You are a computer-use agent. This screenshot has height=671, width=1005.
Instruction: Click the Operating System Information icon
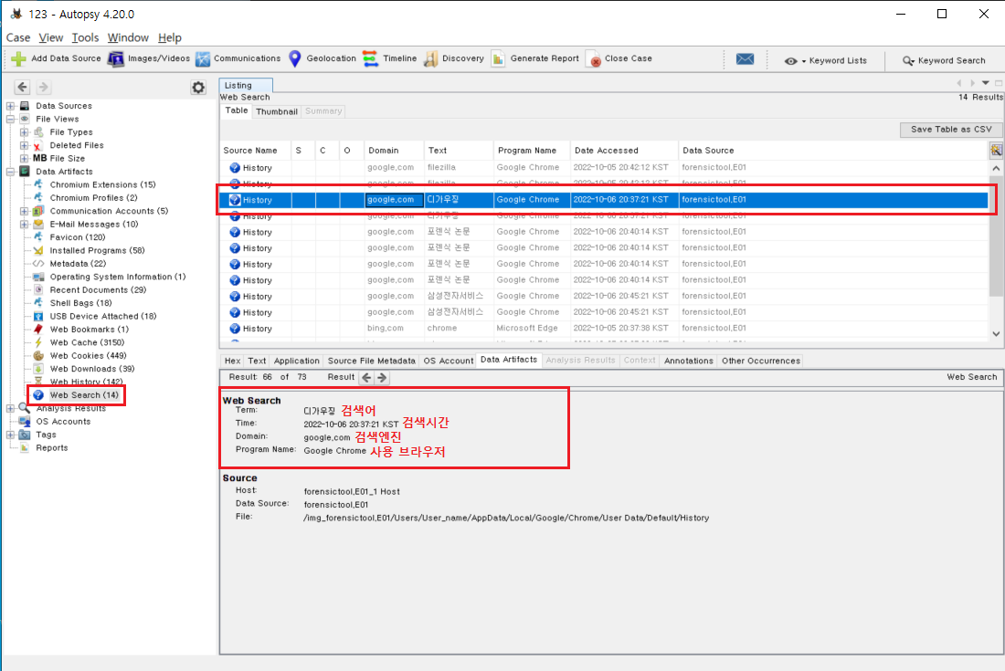pyautogui.click(x=38, y=277)
